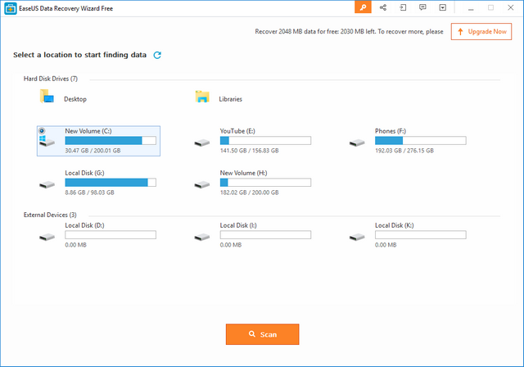Select the New Volume (C:) radio button
This screenshot has width=524, height=367.
42,131
